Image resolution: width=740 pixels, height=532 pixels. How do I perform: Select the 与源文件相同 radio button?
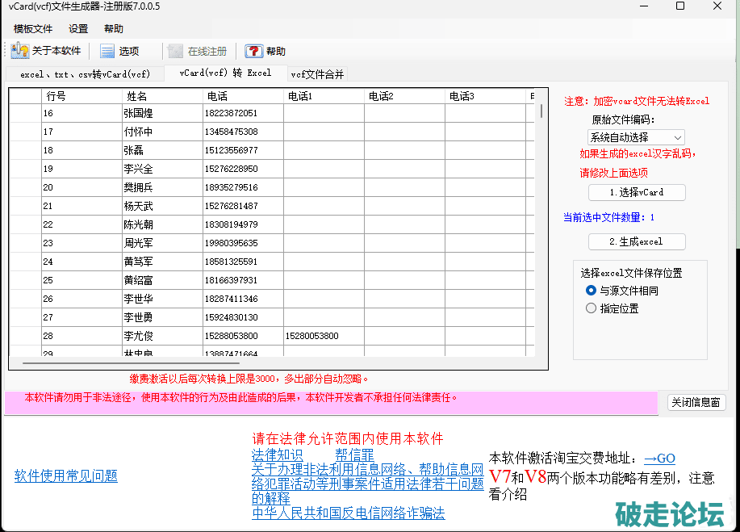pos(592,291)
